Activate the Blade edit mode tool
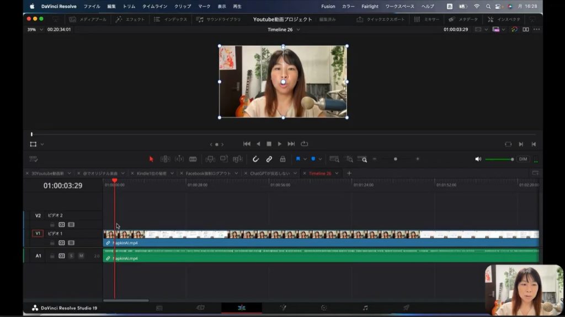Viewport: 565px width, 317px height. (193, 159)
